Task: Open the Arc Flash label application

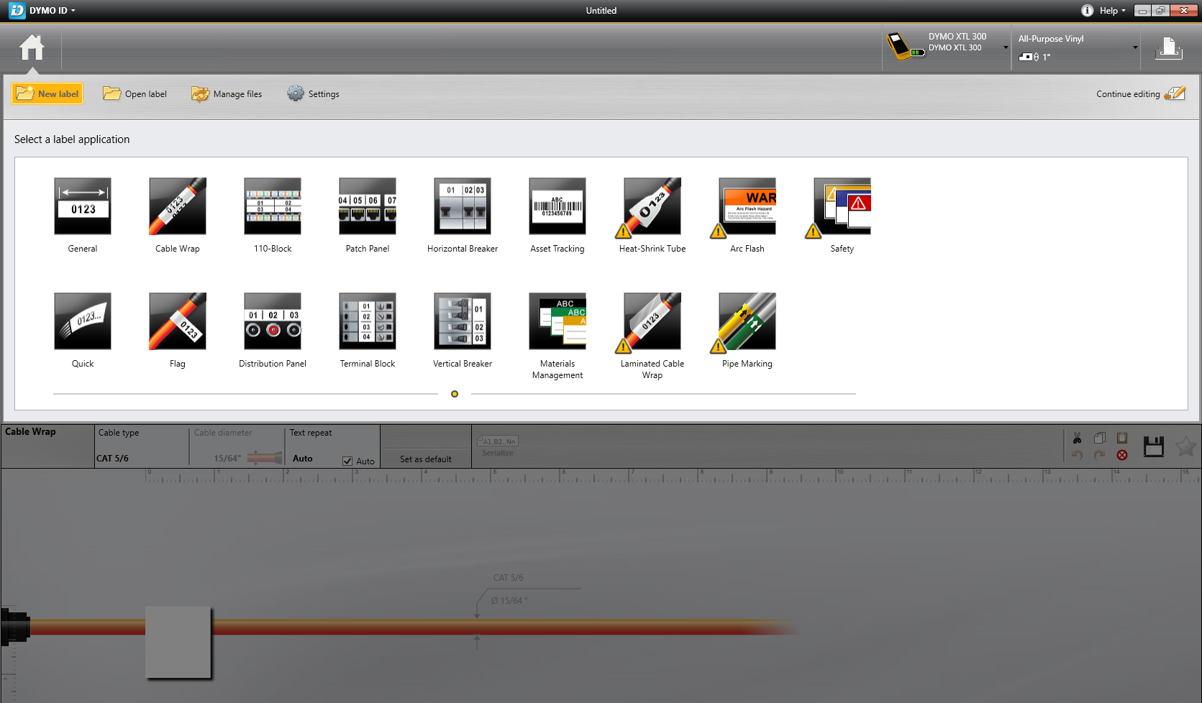Action: pyautogui.click(x=747, y=206)
